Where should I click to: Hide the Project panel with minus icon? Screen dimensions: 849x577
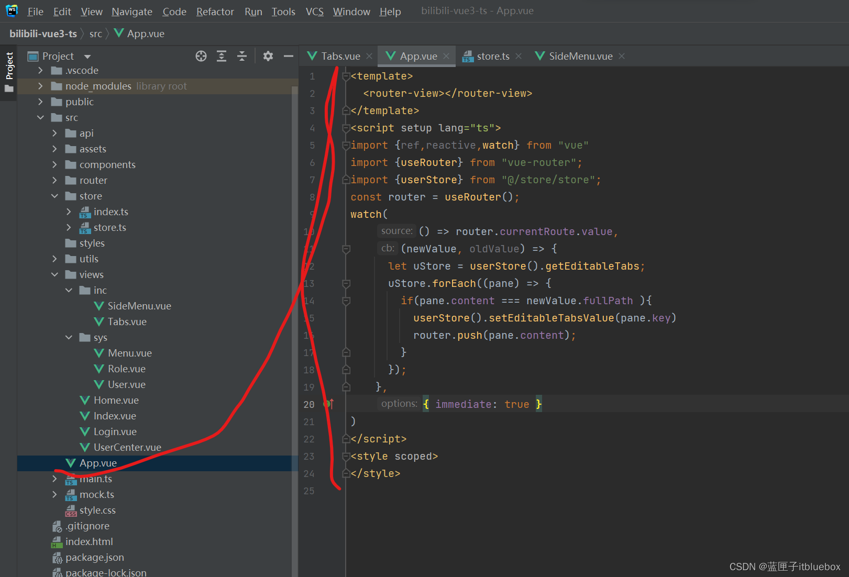(x=288, y=56)
